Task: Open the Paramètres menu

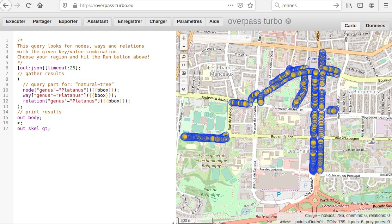Action: click(189, 21)
